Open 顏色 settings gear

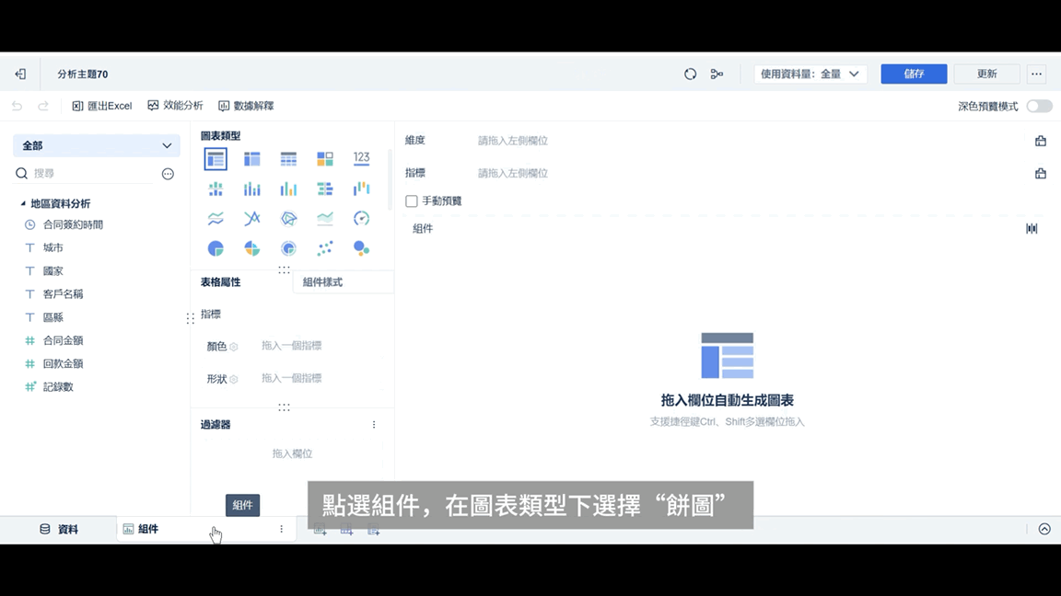click(233, 347)
